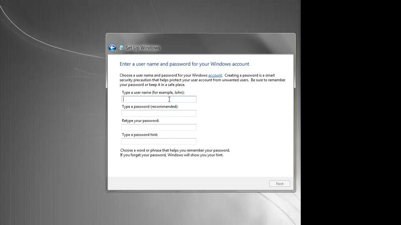This screenshot has width=401, height=225.
Task: Select the Retype your password field
Action: (x=159, y=127)
